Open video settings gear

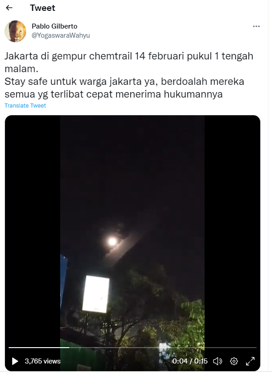[234, 361]
